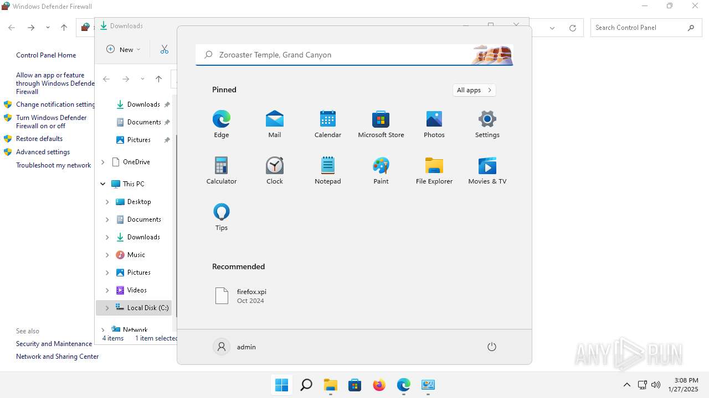Open the admin user account menu

[x=235, y=347]
